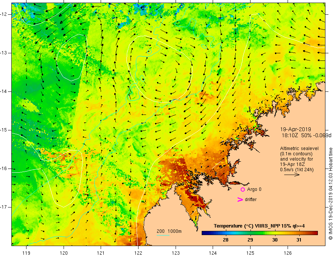Click the magenta Argo circle legend marker
The height and width of the screenshot is (257, 333).
pos(243,189)
